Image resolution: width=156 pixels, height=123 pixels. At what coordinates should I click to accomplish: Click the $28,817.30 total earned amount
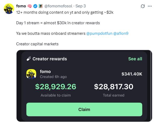114,87
